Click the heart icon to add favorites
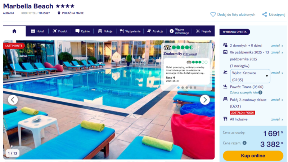 point(213,14)
